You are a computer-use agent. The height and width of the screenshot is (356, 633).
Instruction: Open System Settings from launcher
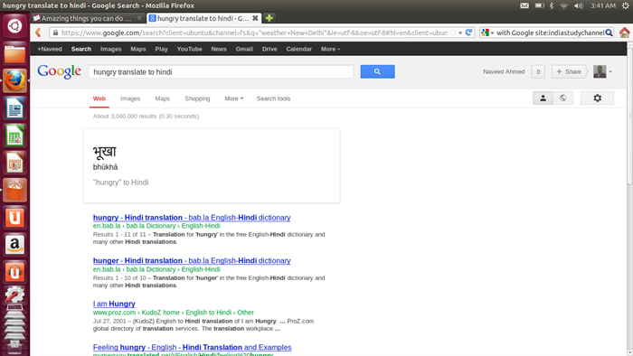click(x=15, y=295)
